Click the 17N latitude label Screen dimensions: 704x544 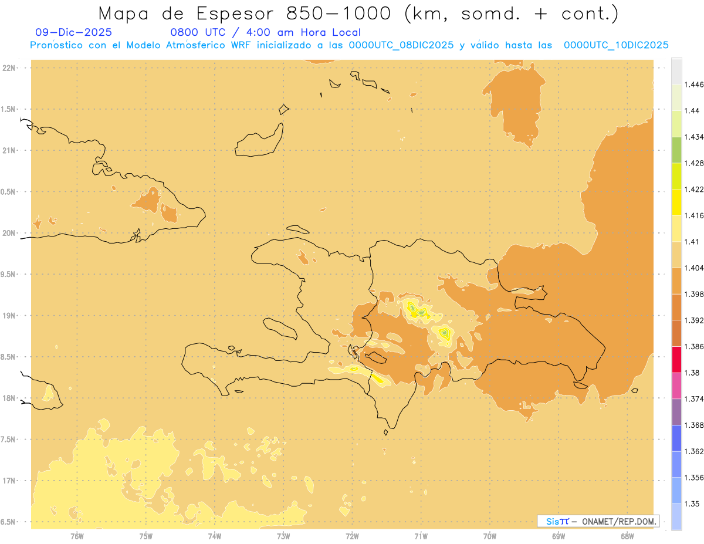pos(9,481)
